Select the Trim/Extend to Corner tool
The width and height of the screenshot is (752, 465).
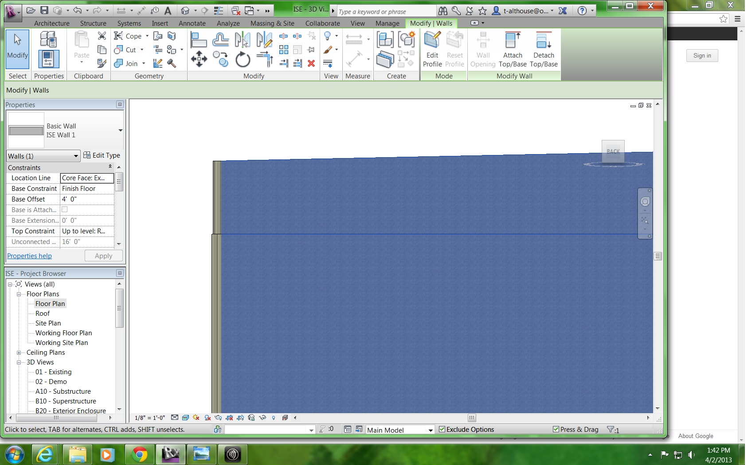265,59
